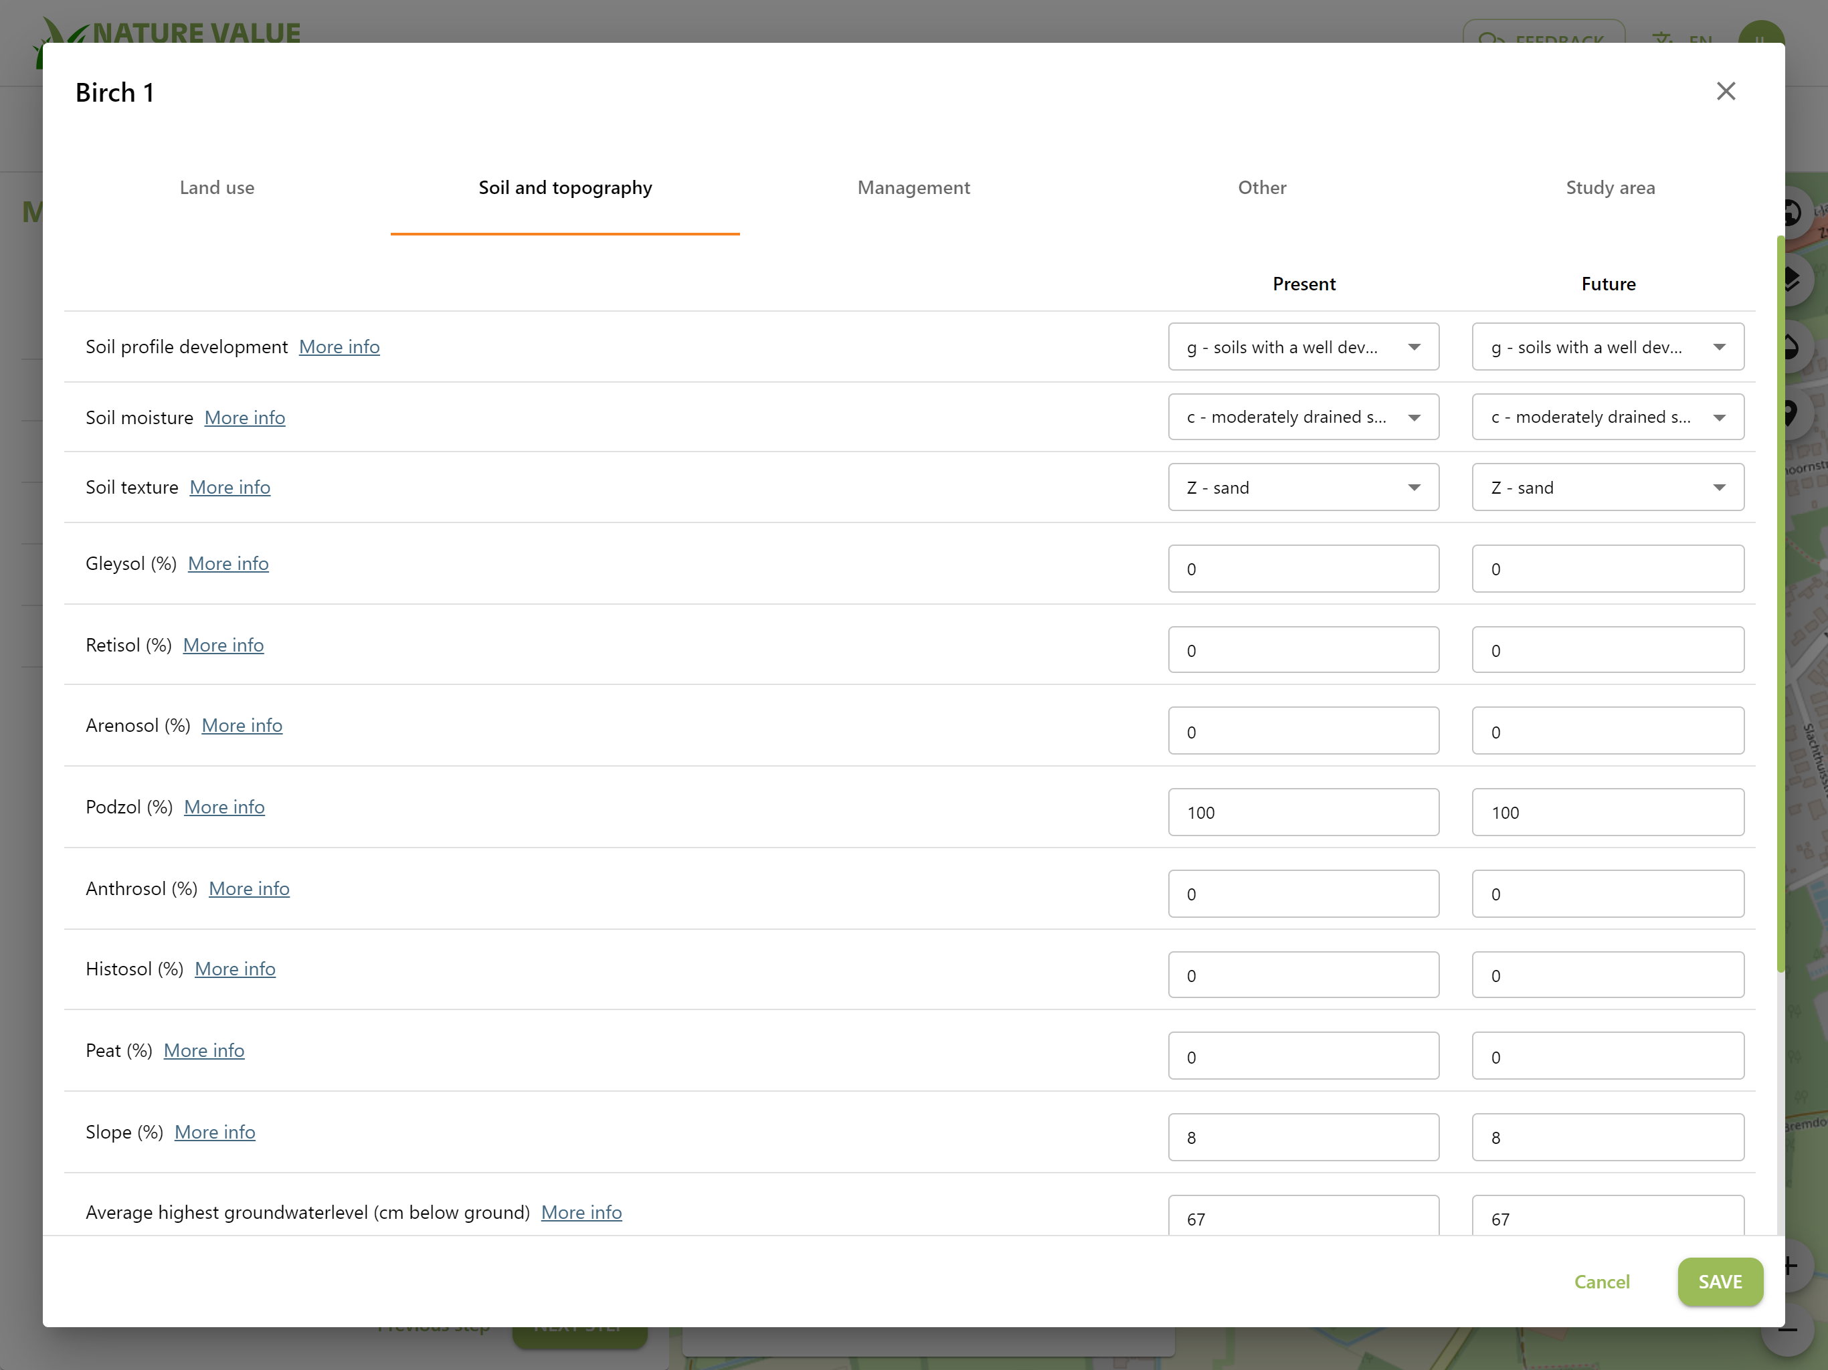This screenshot has height=1370, width=1828.
Task: Open Present Soil texture dropdown
Action: (1303, 488)
